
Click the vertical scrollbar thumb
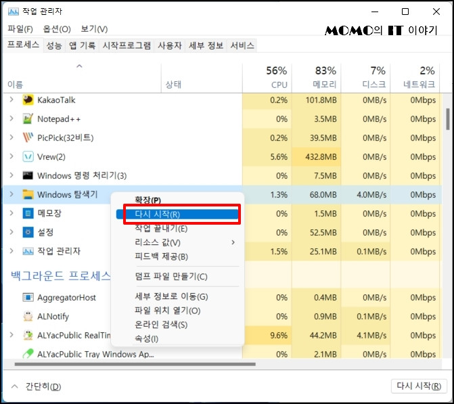pyautogui.click(x=448, y=119)
